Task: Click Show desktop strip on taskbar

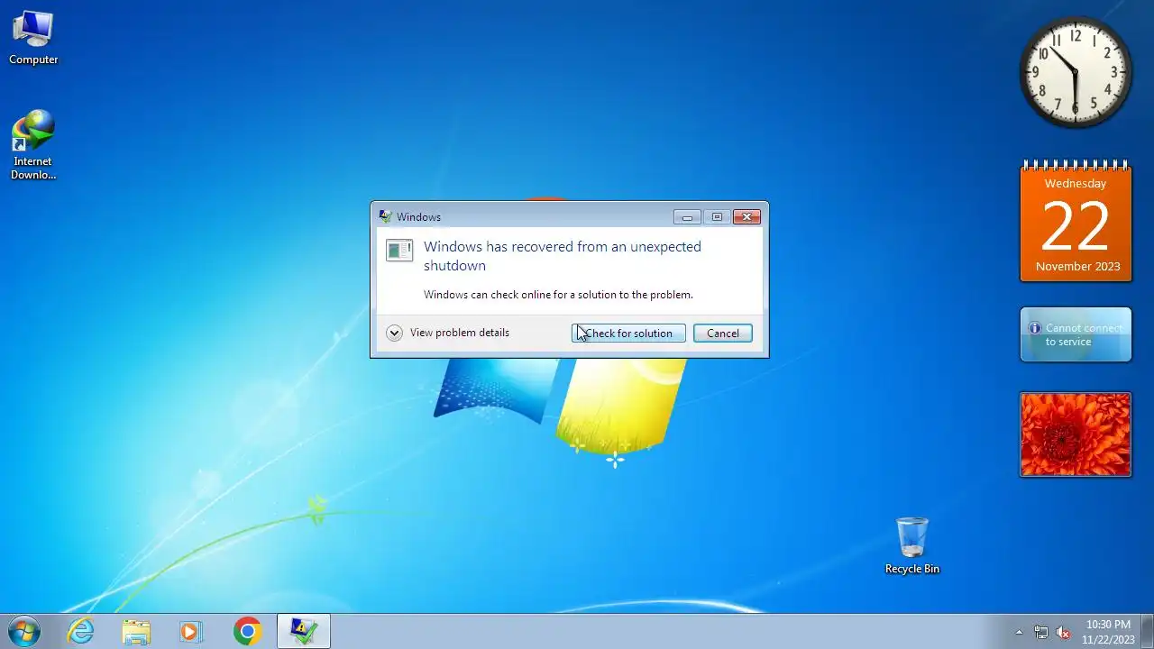Action: 1147,631
